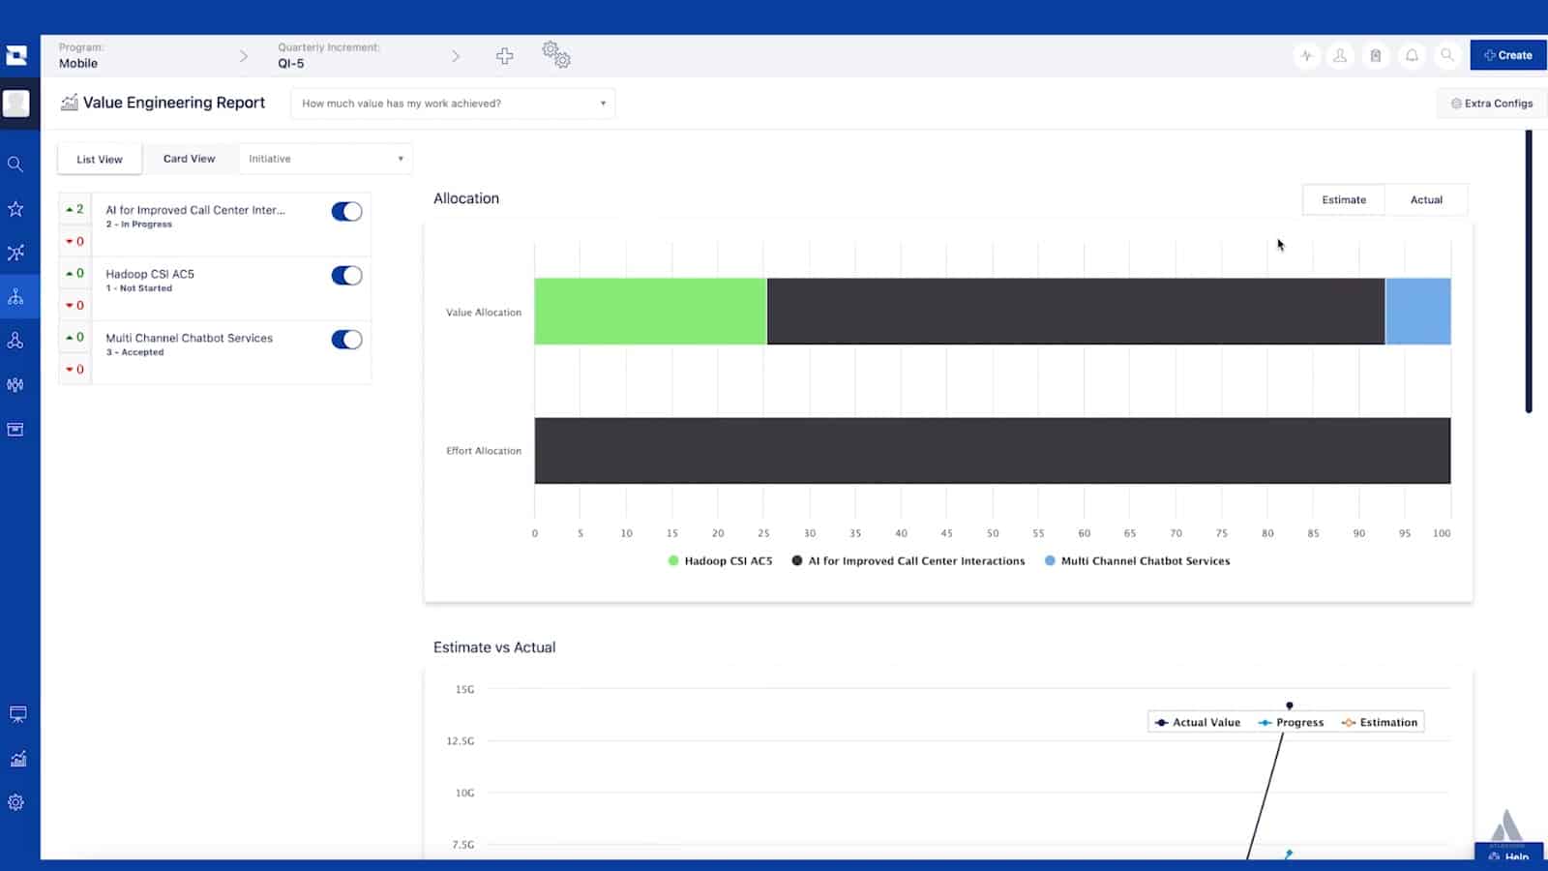Click the plus icon next to Quarterly Increment
The width and height of the screenshot is (1548, 871).
coord(504,55)
